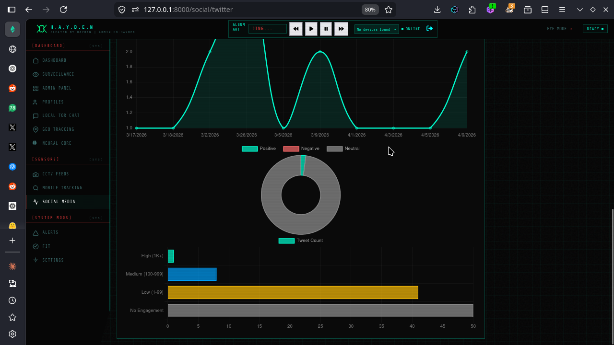Toggle the browser sidebar panel button

click(x=12, y=10)
